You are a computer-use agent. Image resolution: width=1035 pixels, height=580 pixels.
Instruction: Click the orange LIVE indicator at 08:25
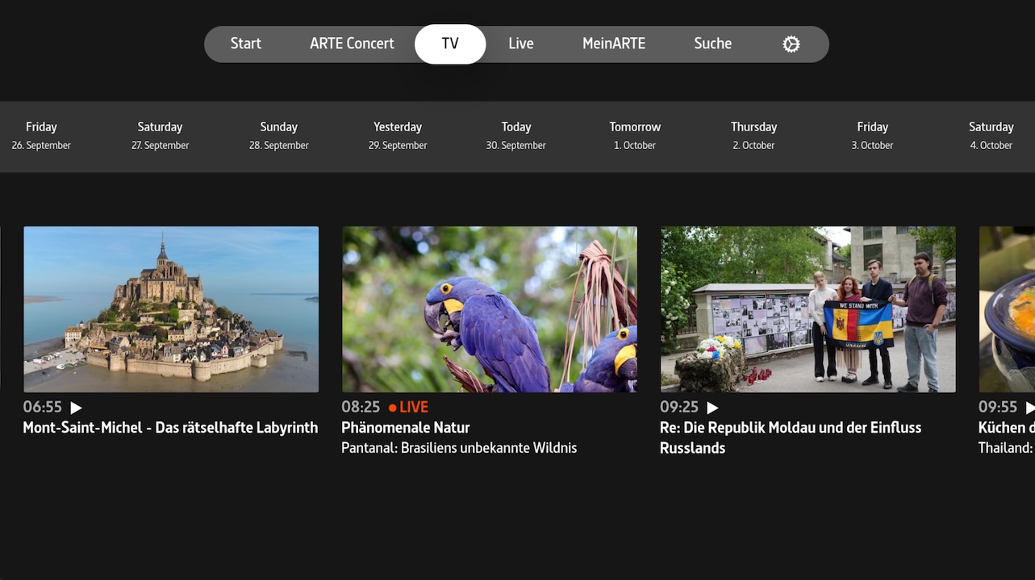tap(409, 408)
